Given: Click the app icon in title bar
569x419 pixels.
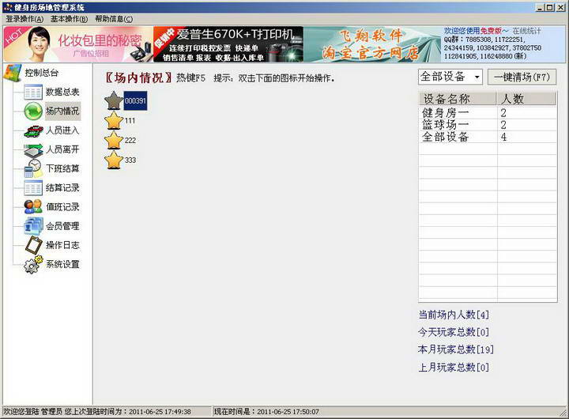Looking at the screenshot, I should click(8, 7).
